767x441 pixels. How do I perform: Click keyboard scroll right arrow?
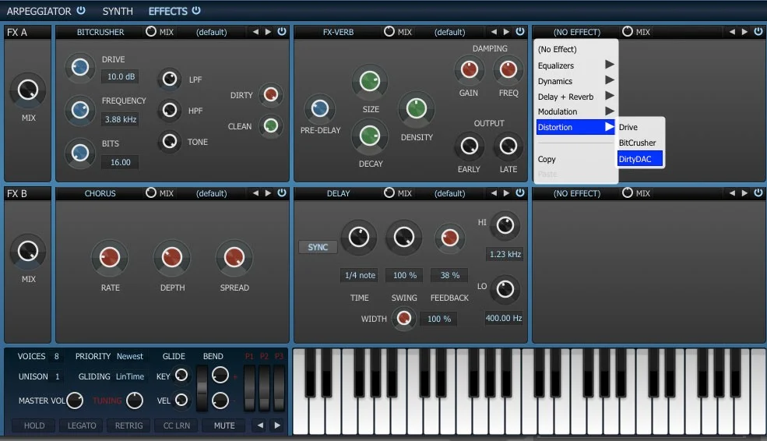277,425
